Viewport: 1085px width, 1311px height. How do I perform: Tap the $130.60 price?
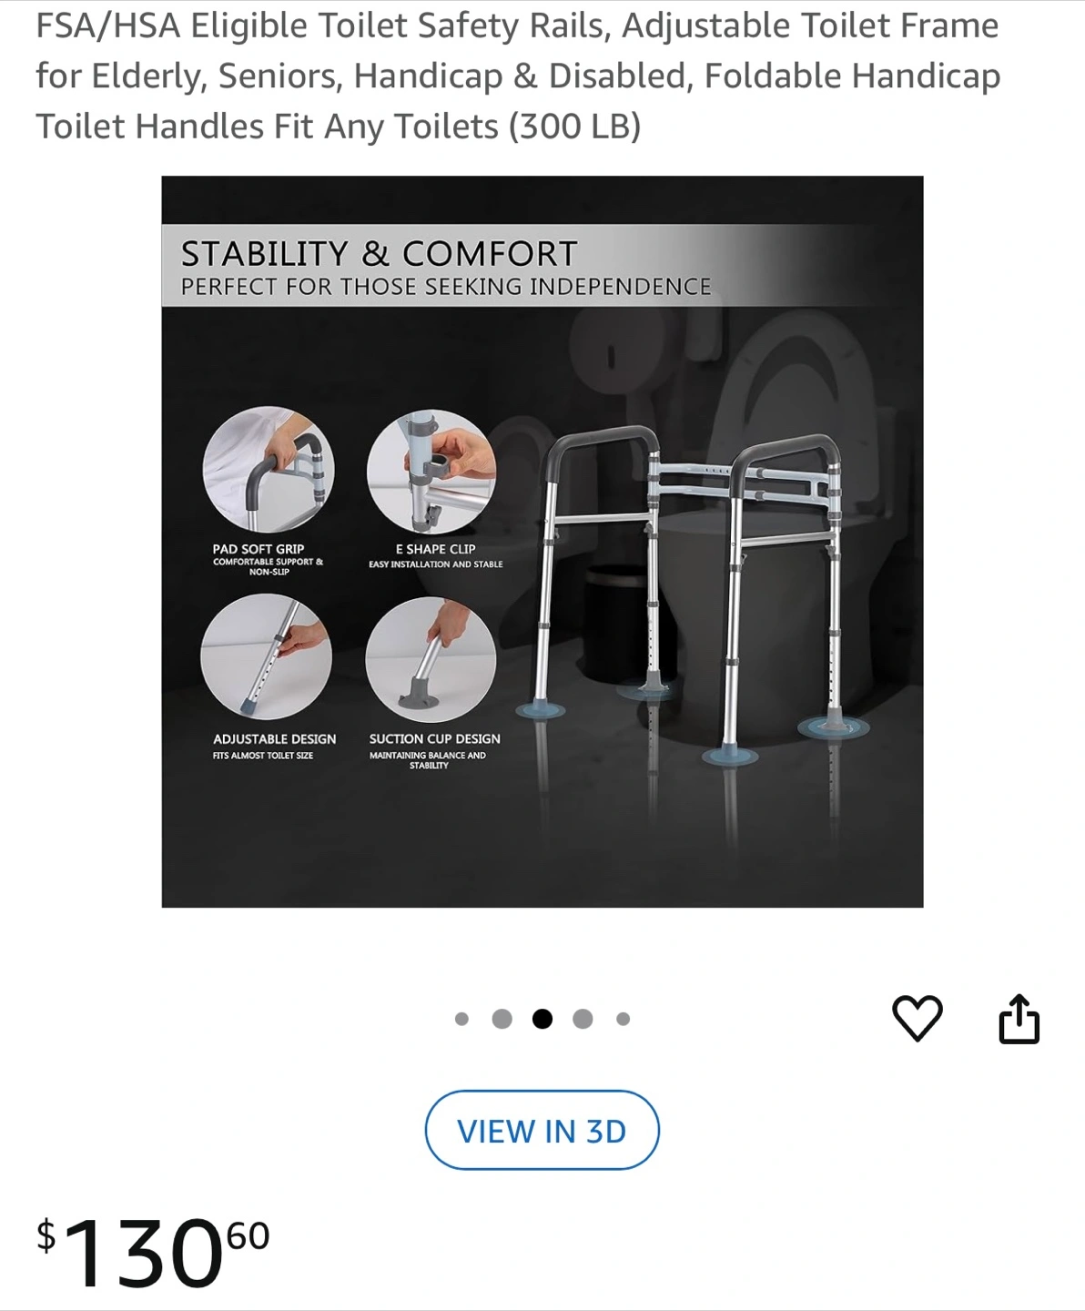click(x=153, y=1251)
